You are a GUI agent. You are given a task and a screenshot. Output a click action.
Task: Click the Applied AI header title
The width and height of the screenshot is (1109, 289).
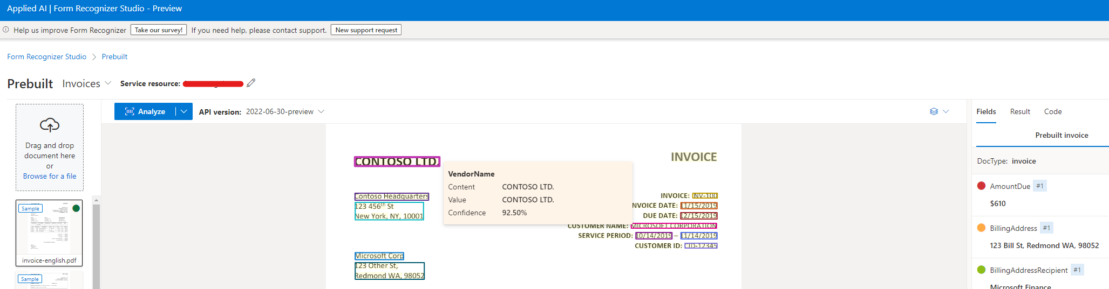click(x=94, y=9)
